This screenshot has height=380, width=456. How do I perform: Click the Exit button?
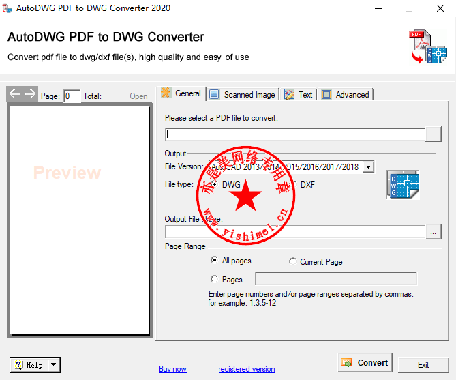point(423,365)
